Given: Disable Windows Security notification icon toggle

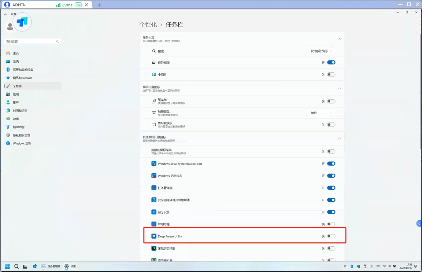Looking at the screenshot, I should [x=331, y=164].
